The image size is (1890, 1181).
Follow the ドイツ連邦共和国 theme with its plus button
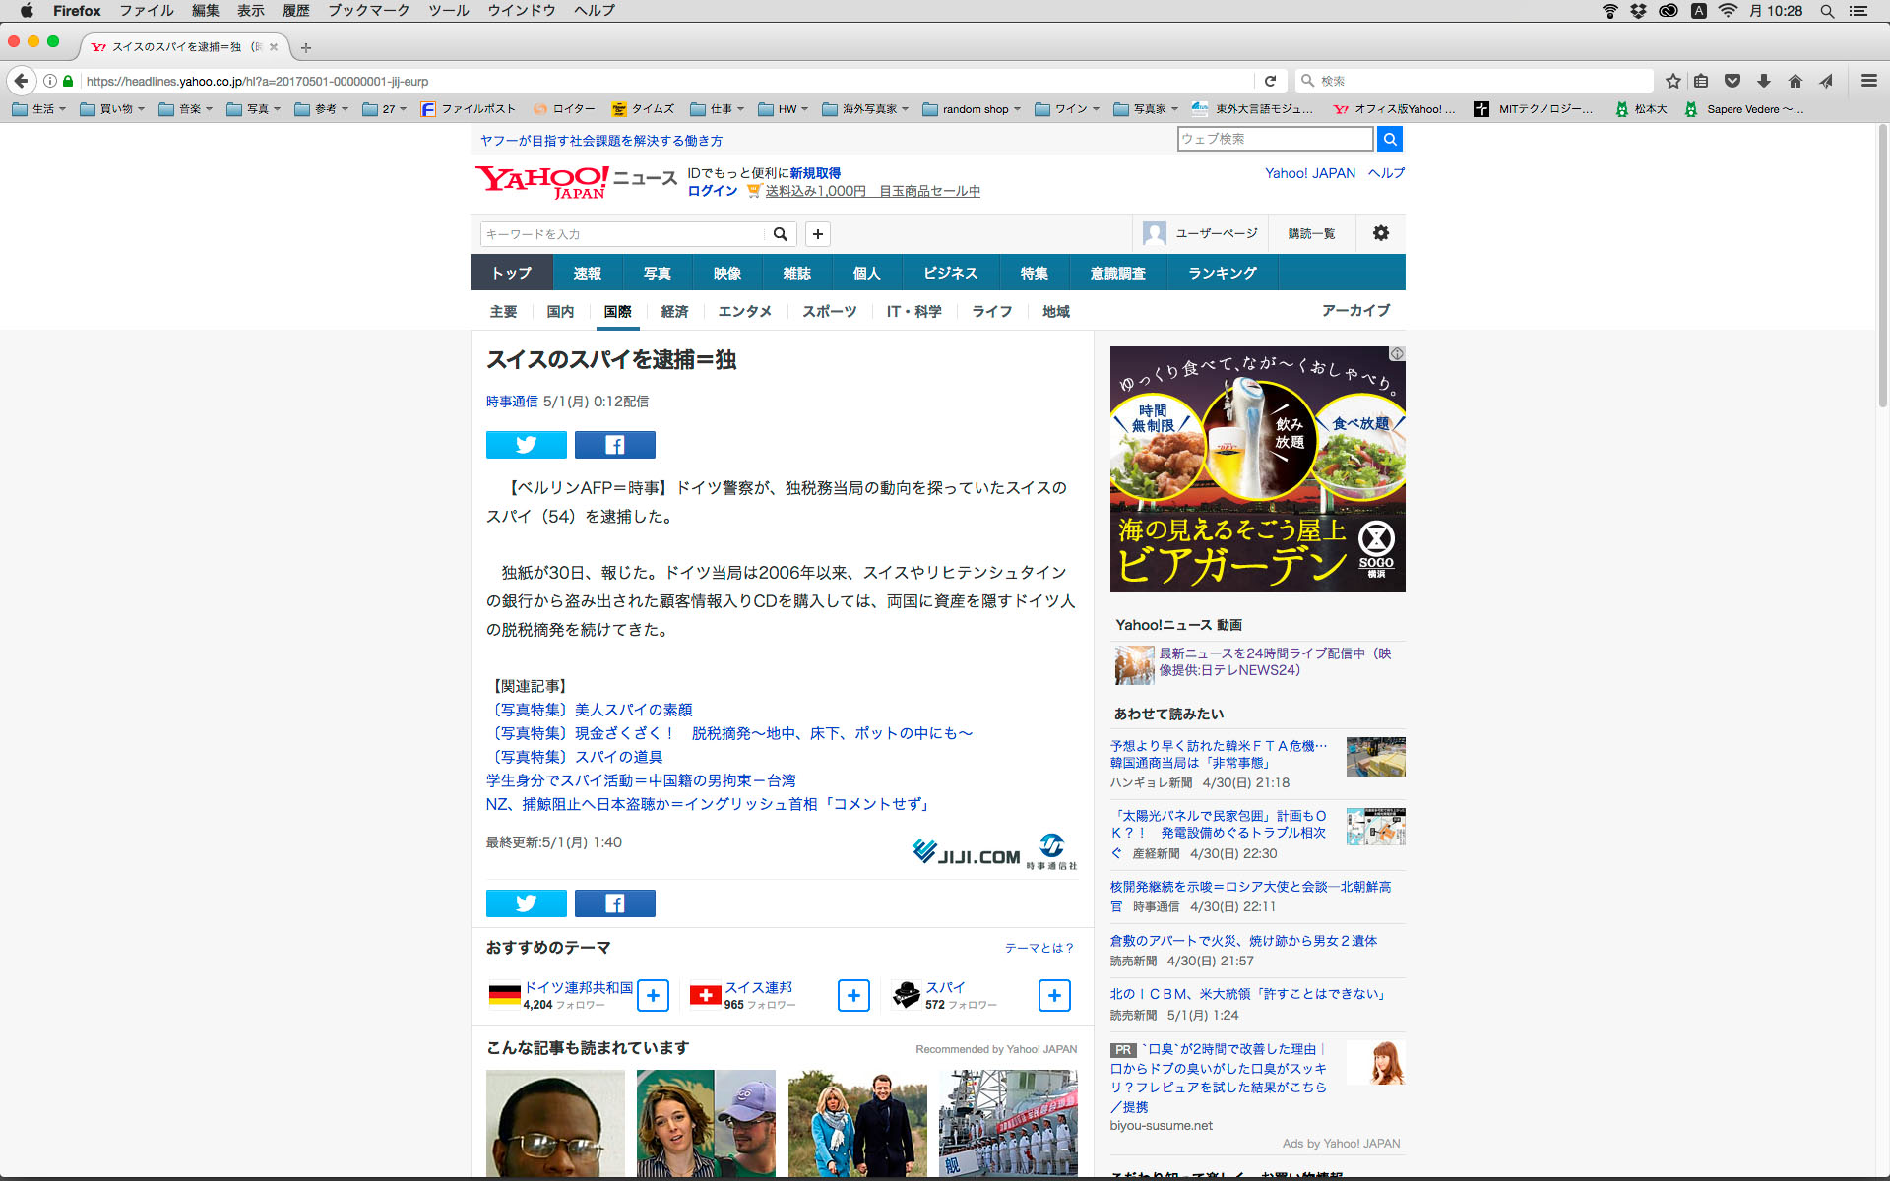click(x=653, y=995)
